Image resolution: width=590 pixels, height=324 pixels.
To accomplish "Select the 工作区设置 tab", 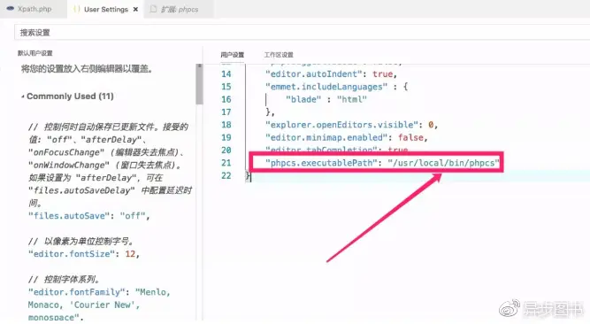I will (279, 55).
